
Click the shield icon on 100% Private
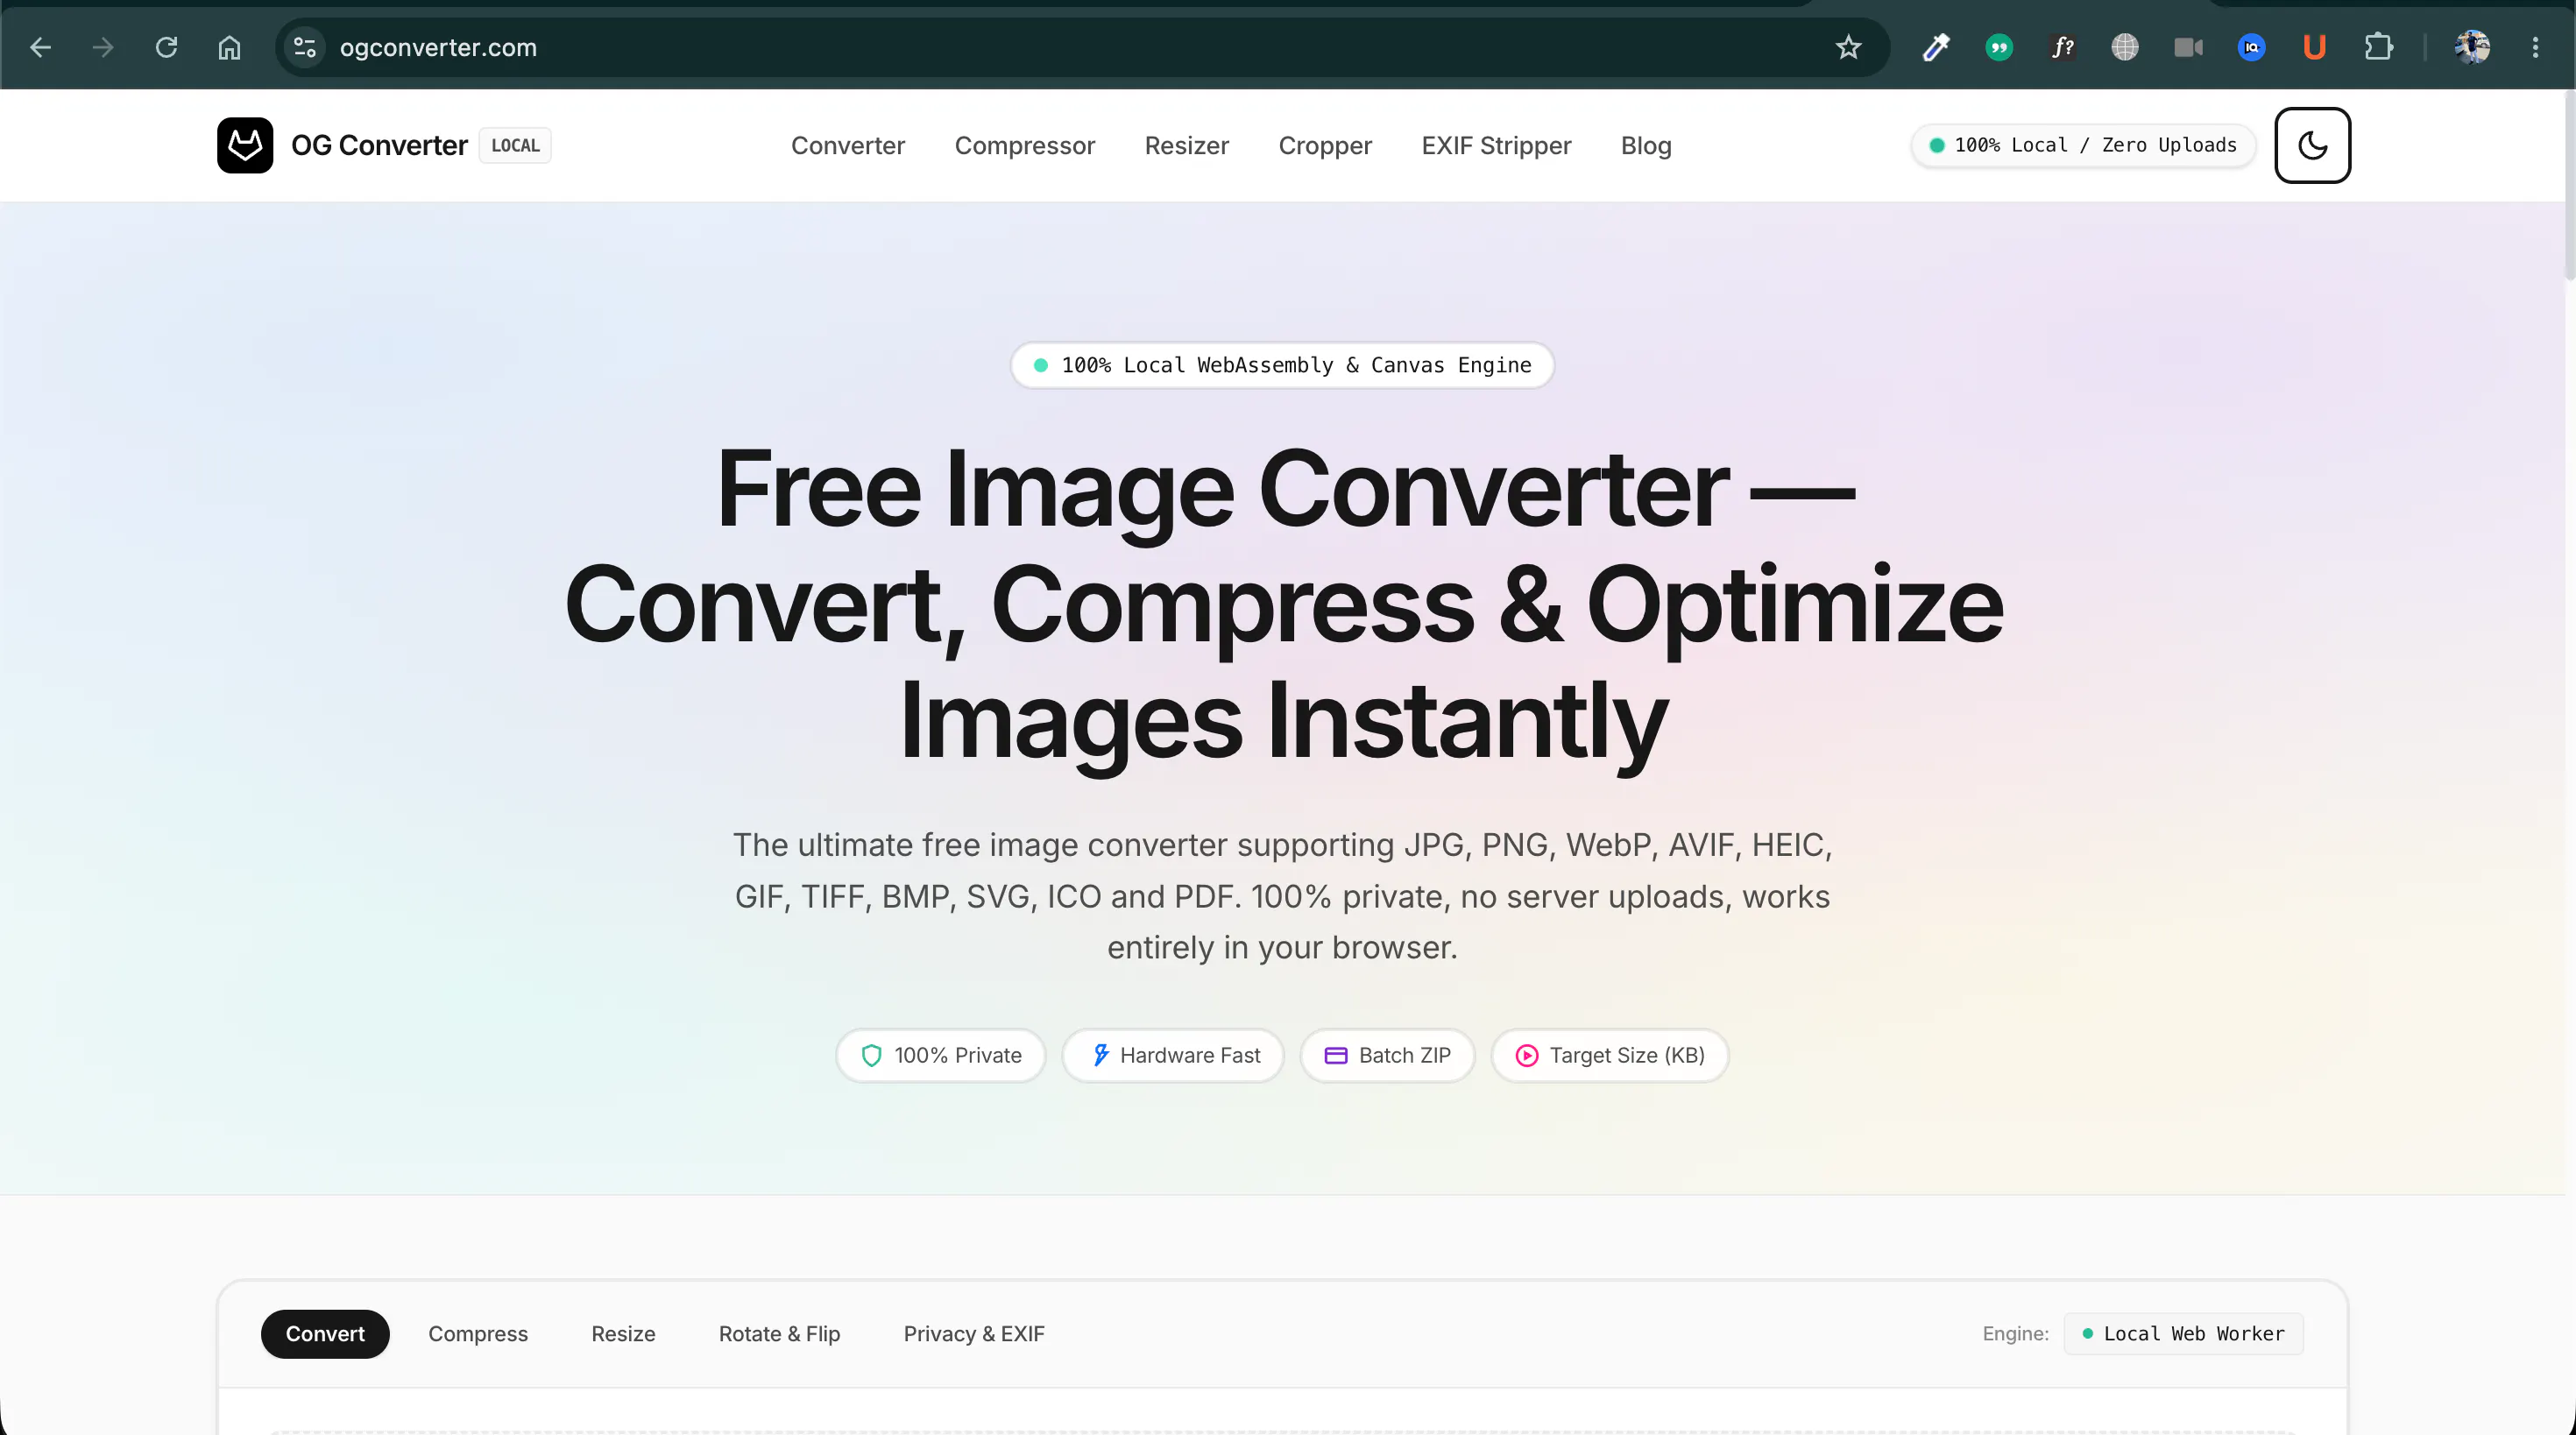pyautogui.click(x=871, y=1055)
